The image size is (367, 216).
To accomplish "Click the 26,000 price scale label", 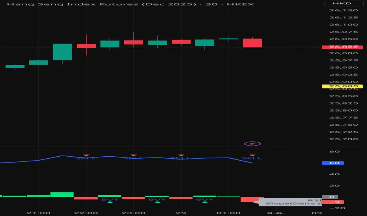I will 344,53.
